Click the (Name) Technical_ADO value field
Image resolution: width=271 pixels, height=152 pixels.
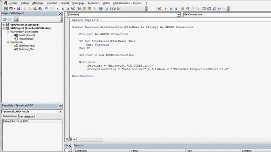pyautogui.click(x=36, y=121)
